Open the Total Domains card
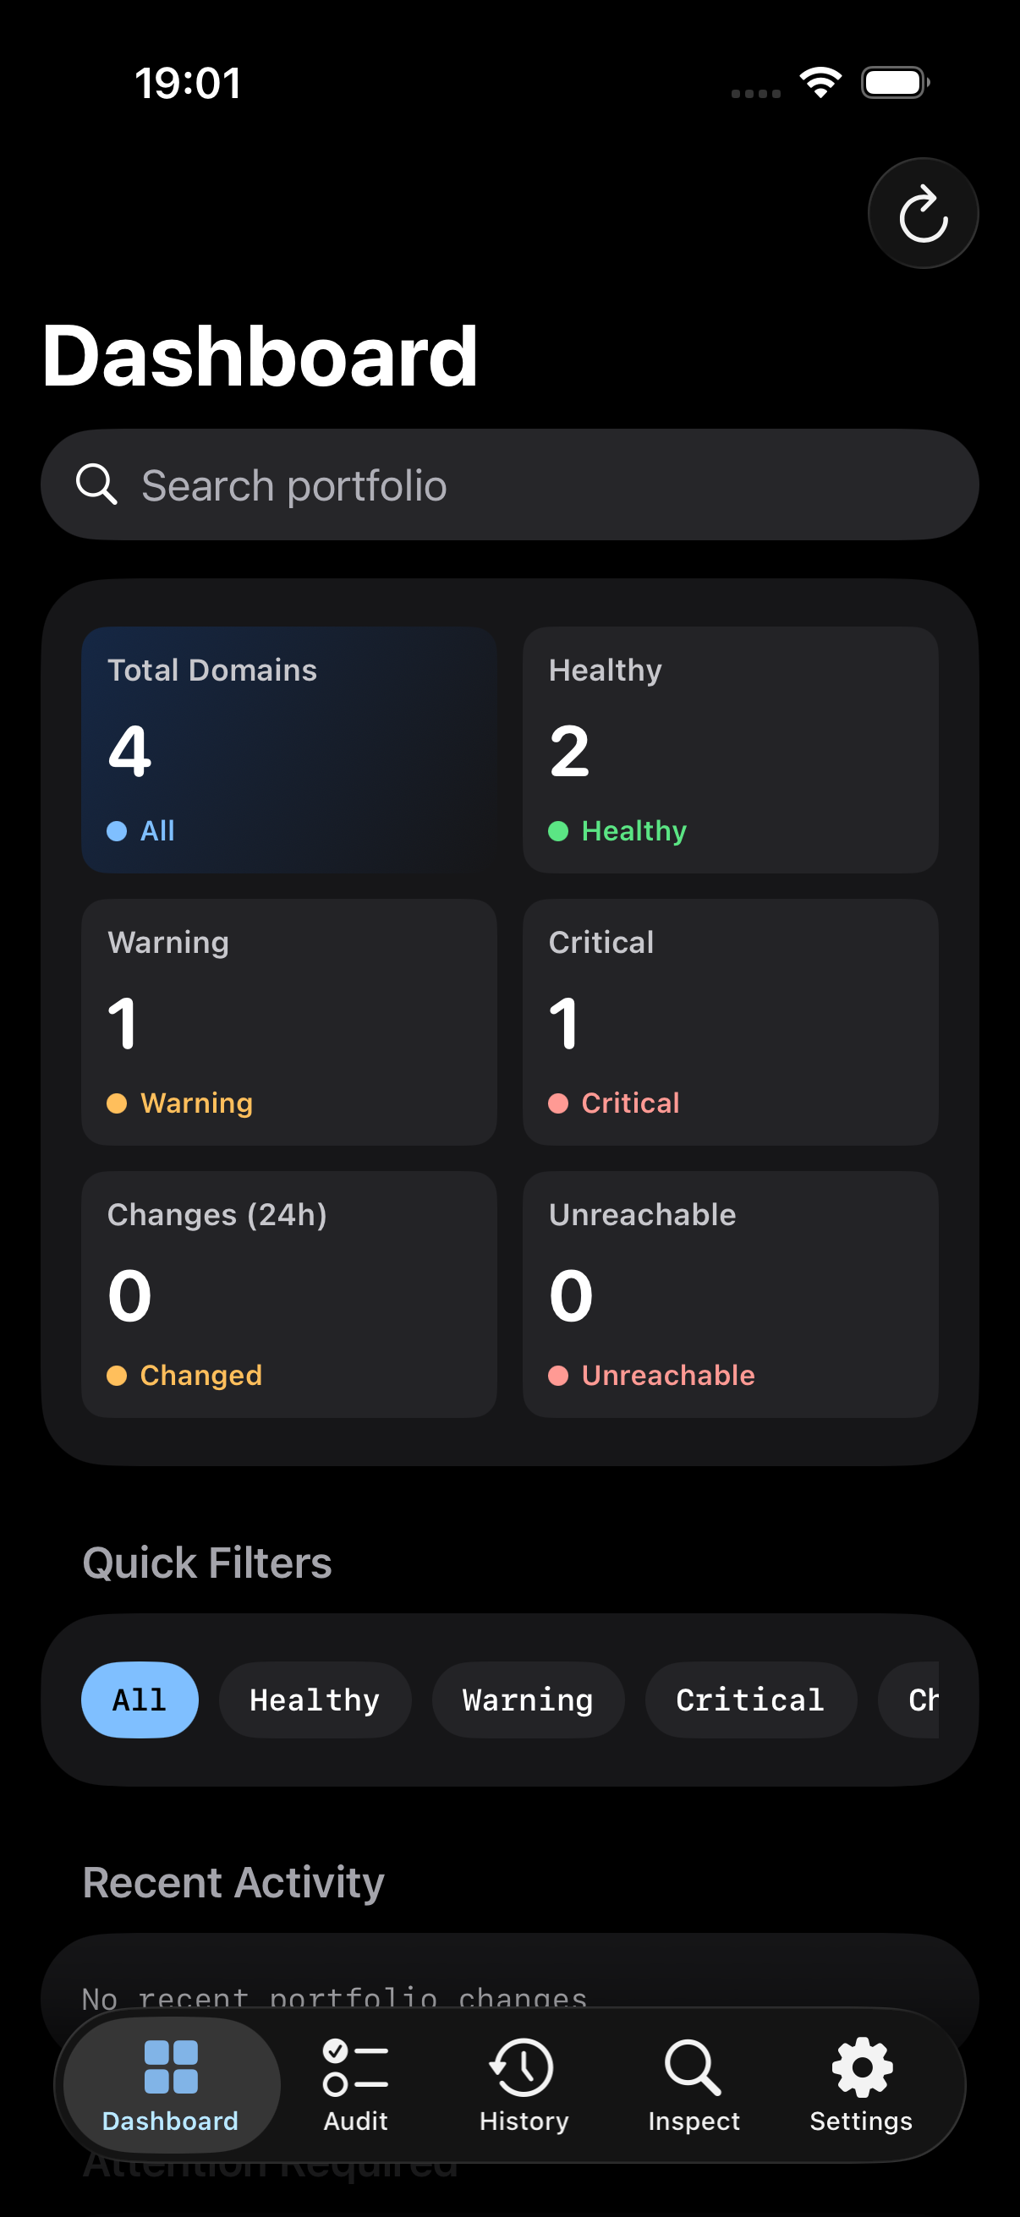Screen dimensions: 1020x2217 (x=289, y=750)
